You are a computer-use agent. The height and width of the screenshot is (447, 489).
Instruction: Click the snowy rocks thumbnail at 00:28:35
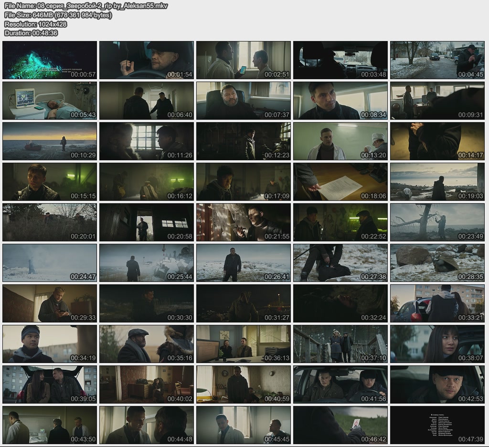pos(437,263)
